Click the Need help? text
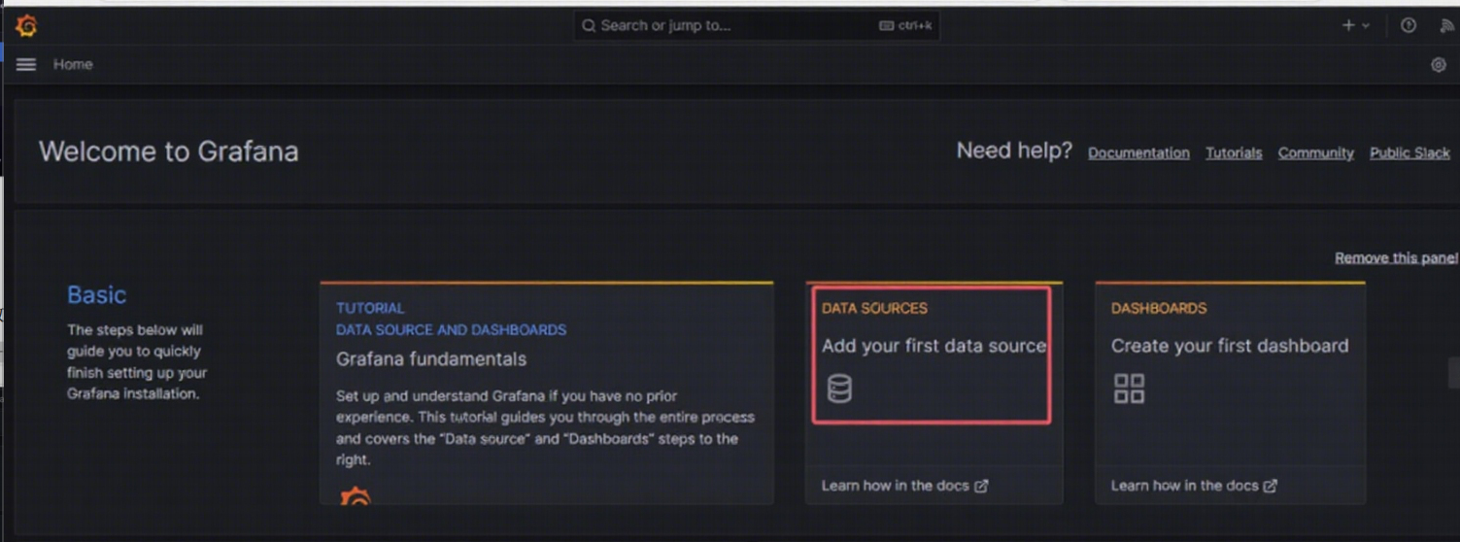This screenshot has width=1460, height=542. click(1014, 151)
